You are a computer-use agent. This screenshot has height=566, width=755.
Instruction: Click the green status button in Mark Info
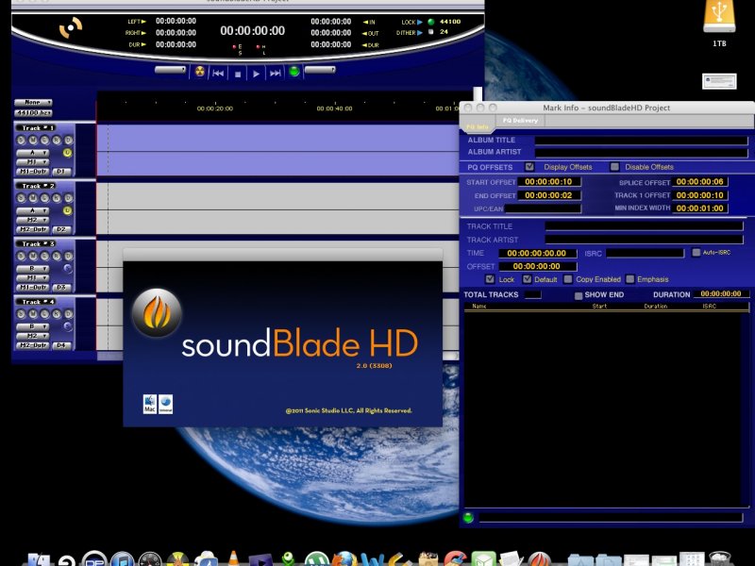pyautogui.click(x=467, y=517)
